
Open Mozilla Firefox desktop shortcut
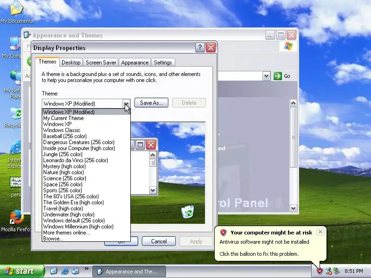[16, 221]
